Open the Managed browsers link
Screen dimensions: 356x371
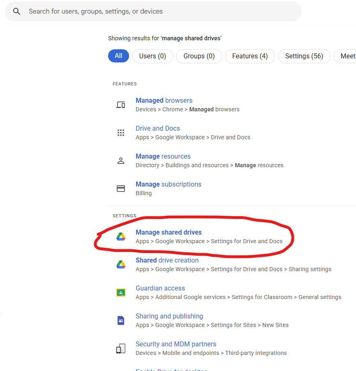[164, 100]
